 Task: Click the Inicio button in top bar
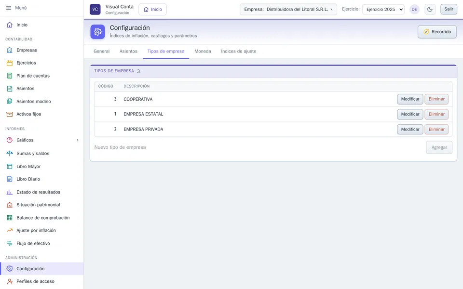[x=153, y=10]
